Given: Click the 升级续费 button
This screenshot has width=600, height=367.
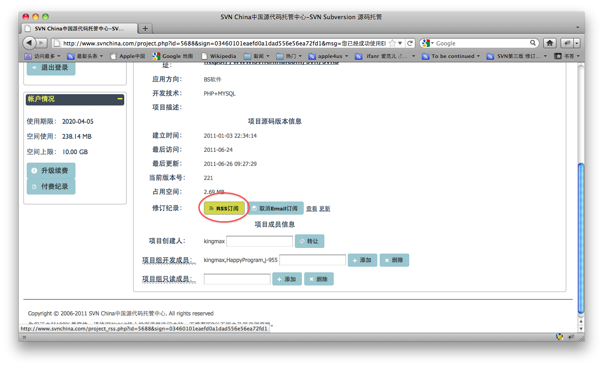Looking at the screenshot, I should [51, 171].
